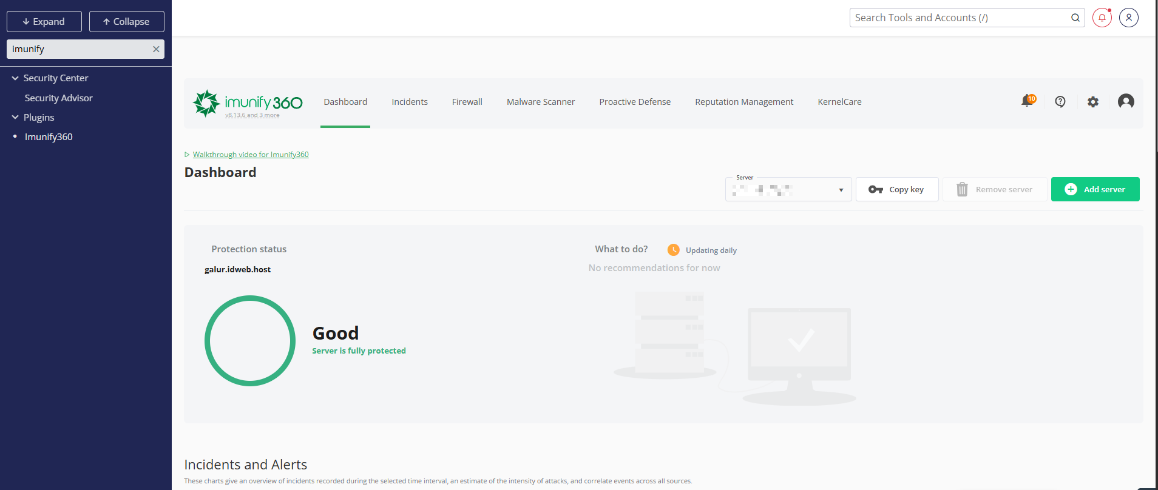
Task: Click the Expand button
Action: click(x=44, y=21)
